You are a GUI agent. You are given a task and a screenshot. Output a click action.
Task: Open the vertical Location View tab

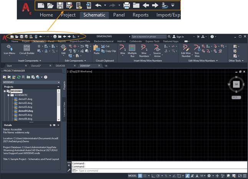pyautogui.click(x=64, y=109)
